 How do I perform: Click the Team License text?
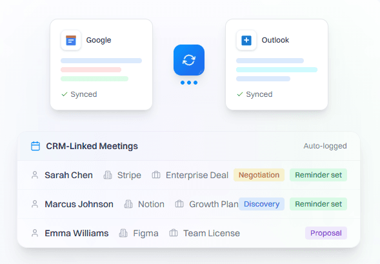[x=212, y=233]
